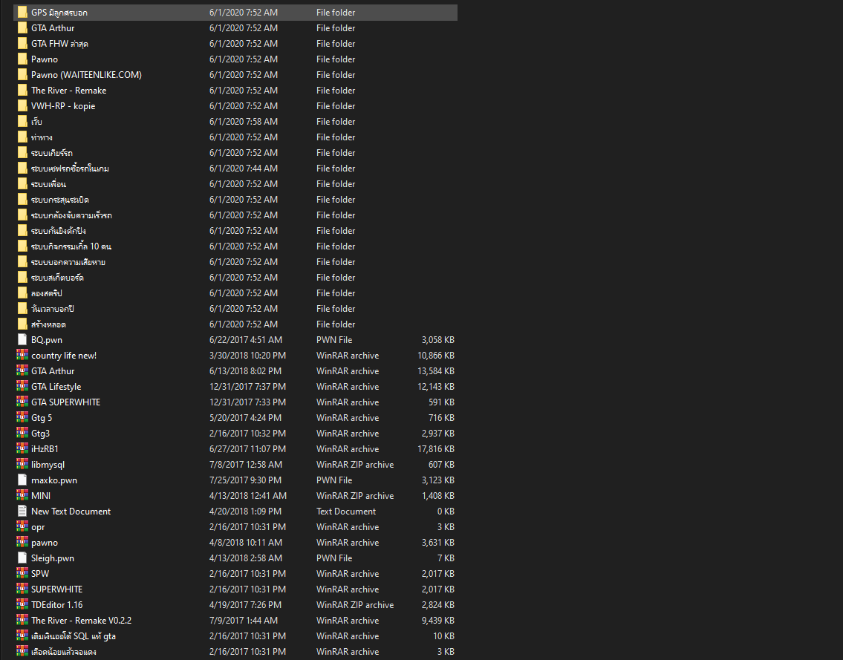This screenshot has width=843, height=660.
Task: Click the size value 2,937 KB
Action: [x=438, y=433]
